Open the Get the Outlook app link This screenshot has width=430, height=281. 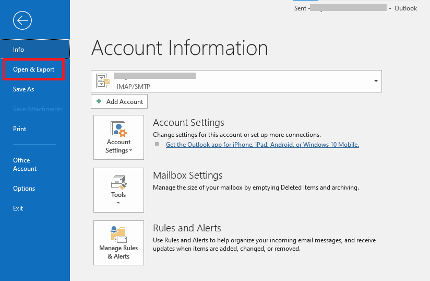pyautogui.click(x=262, y=145)
